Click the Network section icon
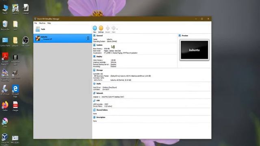This screenshot has height=146, width=260. pos(94,93)
